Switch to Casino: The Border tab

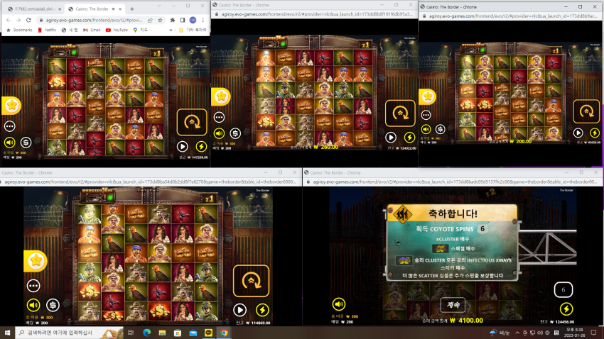pos(95,9)
